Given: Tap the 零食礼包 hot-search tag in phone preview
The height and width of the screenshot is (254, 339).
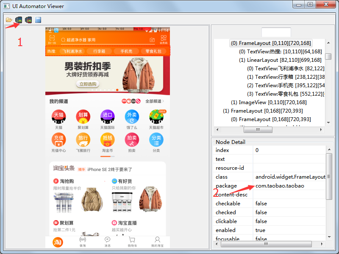Looking at the screenshot, I should [153, 51].
